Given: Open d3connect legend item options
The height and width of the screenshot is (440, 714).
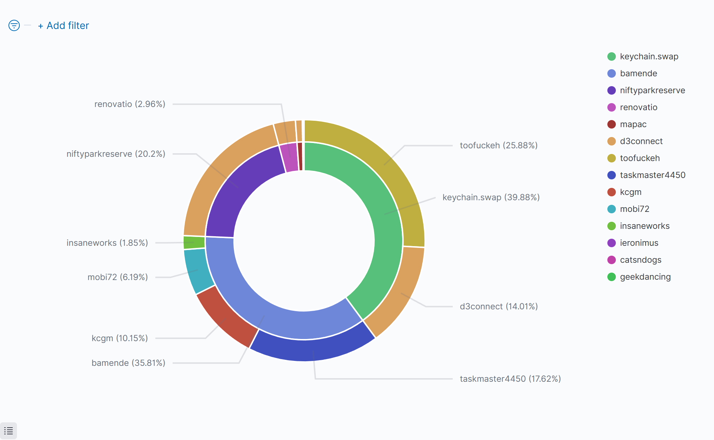Looking at the screenshot, I should point(641,141).
